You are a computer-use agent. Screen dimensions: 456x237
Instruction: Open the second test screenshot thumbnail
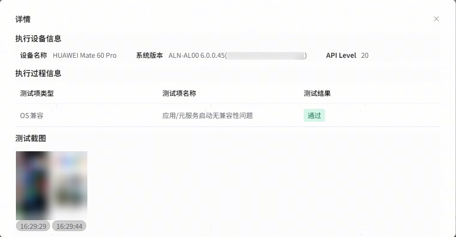click(69, 185)
